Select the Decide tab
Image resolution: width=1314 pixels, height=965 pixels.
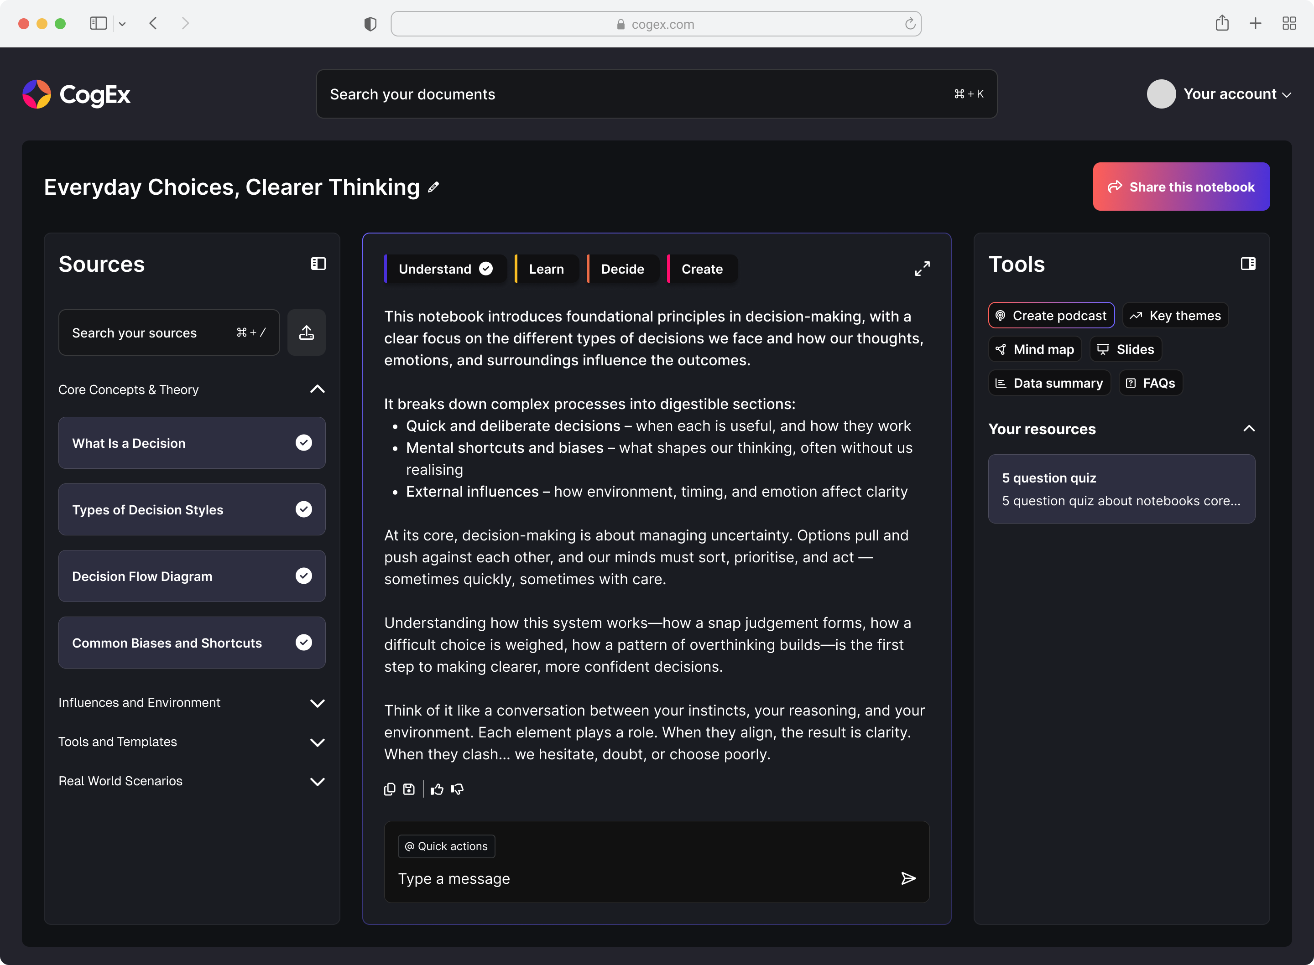tap(622, 269)
